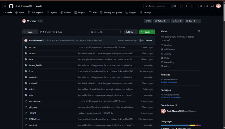This screenshot has height=129, width=225.
Task: Click contributor avatar in Contributors section
Action: click(163, 111)
